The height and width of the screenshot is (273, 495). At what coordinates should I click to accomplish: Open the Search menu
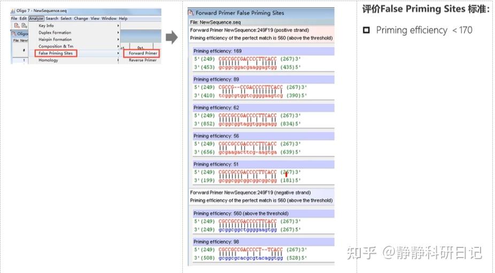point(52,19)
